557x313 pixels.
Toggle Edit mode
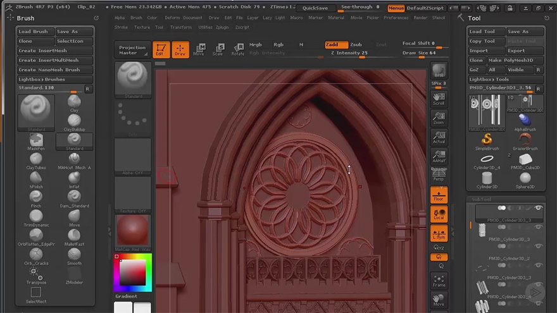point(161,49)
